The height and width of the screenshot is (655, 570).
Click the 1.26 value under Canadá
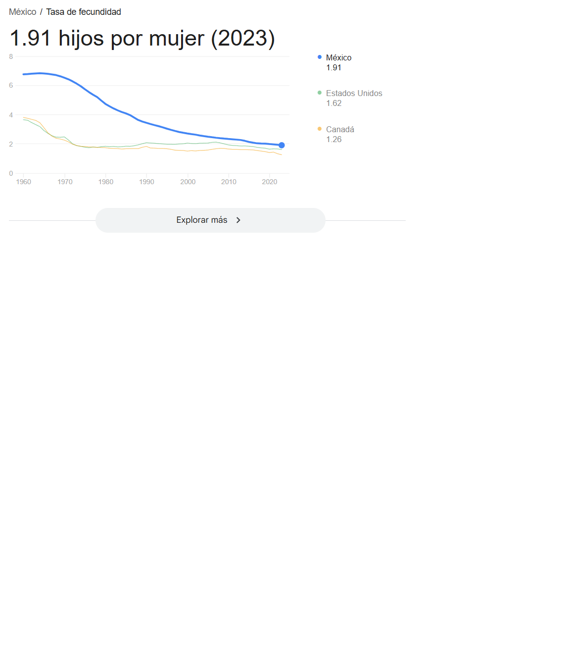click(x=333, y=140)
